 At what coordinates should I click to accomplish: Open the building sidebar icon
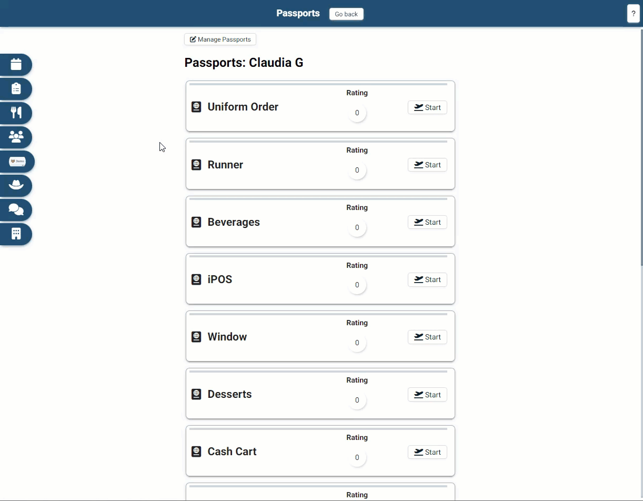[16, 234]
